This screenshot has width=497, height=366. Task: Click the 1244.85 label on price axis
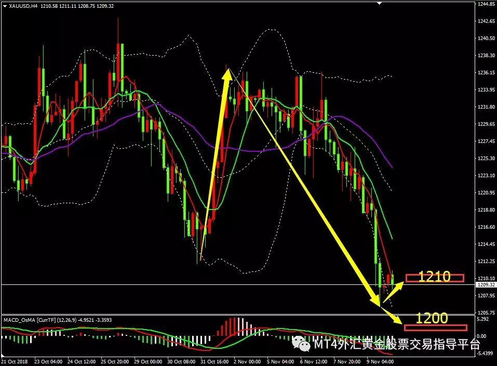(x=486, y=4)
